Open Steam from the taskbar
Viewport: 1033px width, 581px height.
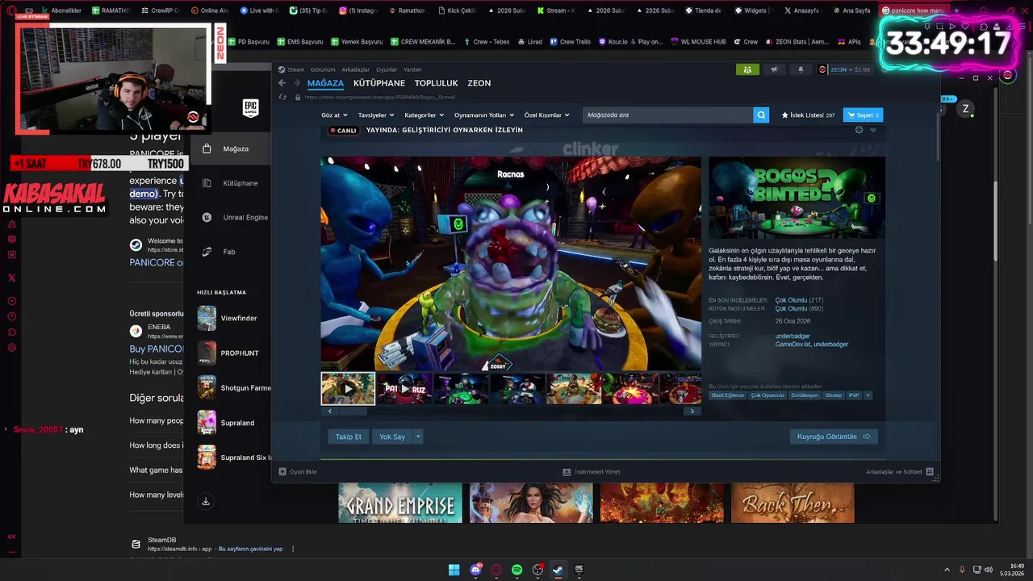coord(558,570)
